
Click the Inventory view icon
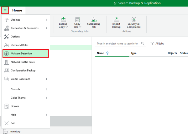[x=5, y=132]
